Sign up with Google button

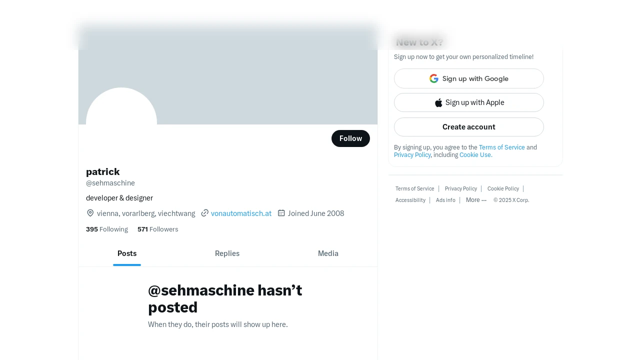pos(469,78)
